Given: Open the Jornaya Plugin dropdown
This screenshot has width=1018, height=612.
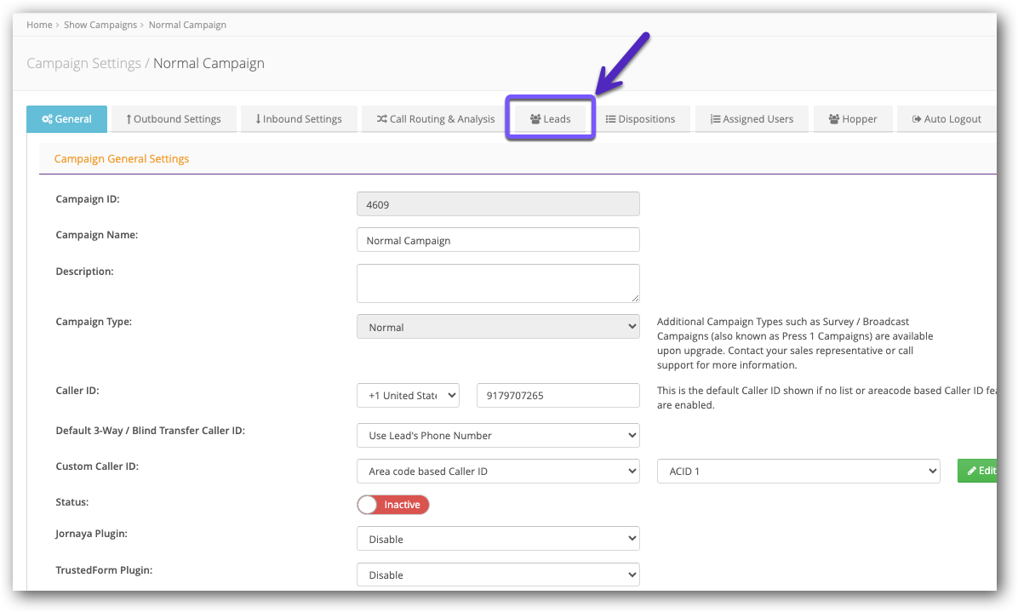Looking at the screenshot, I should click(498, 538).
